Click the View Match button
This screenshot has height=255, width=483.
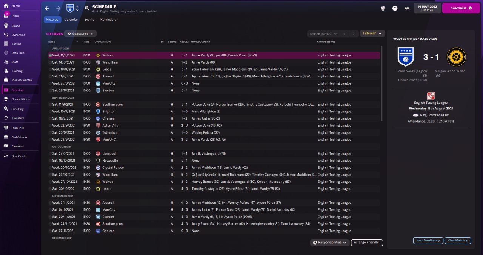pos(458,241)
